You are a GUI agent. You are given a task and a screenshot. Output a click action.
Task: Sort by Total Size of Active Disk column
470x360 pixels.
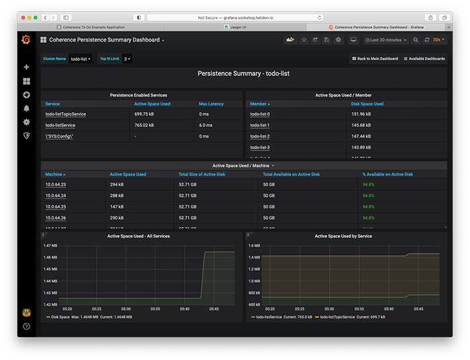click(201, 174)
